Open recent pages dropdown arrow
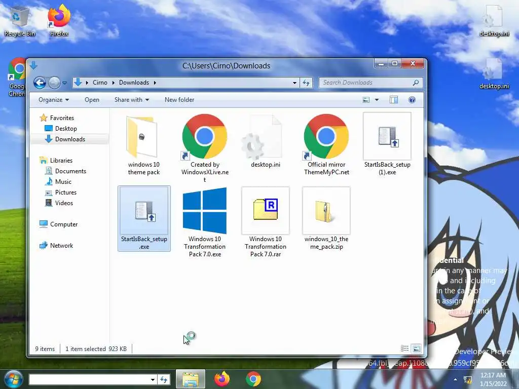The height and width of the screenshot is (389, 519). click(x=65, y=83)
